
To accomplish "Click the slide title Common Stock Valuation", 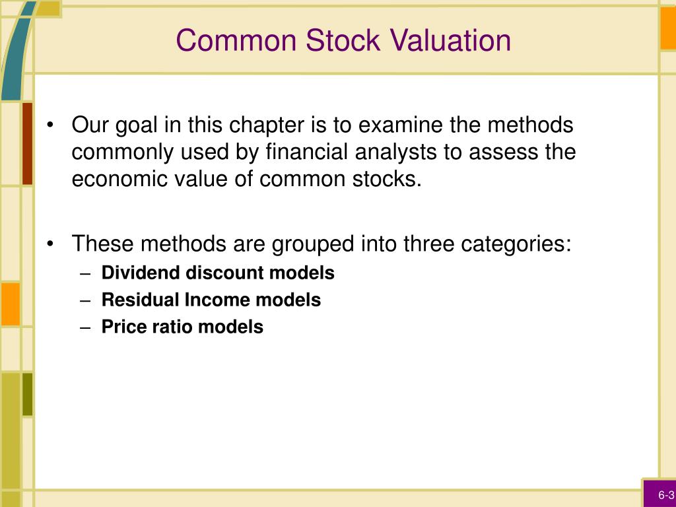I will pyautogui.click(x=343, y=40).
